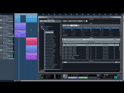Click Rewind on the transport panel
The width and height of the screenshot is (124, 93).
pos(72,78)
